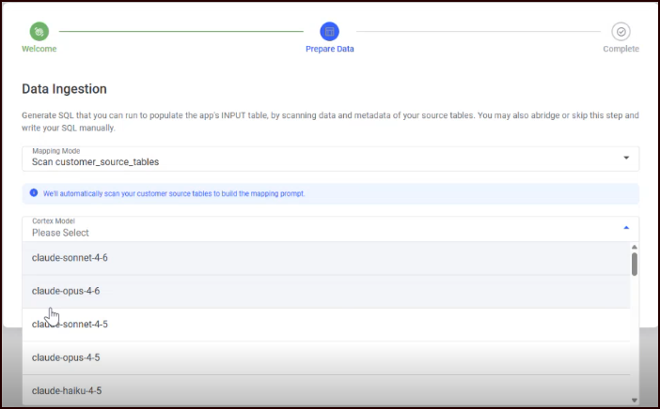Viewport: 660px width, 409px height.
Task: Click the model list scroll down arrow
Action: coord(635,401)
